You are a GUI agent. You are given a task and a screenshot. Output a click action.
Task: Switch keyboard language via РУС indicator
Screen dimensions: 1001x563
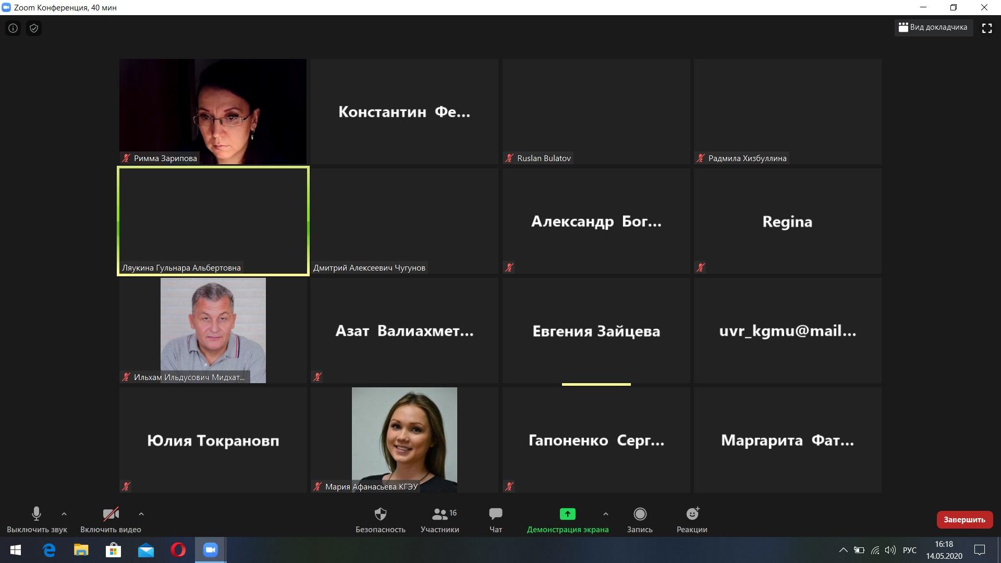(909, 550)
